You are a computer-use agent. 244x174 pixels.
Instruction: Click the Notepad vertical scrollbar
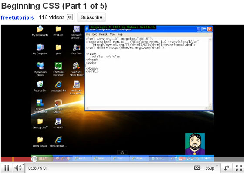coord(210,72)
